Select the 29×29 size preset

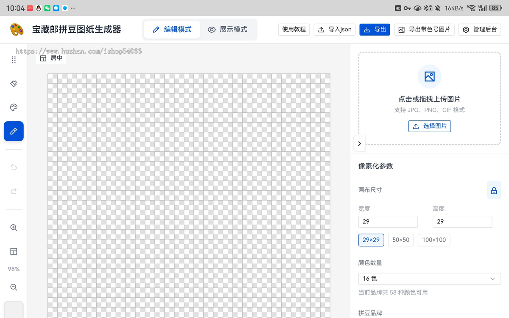[x=371, y=240]
